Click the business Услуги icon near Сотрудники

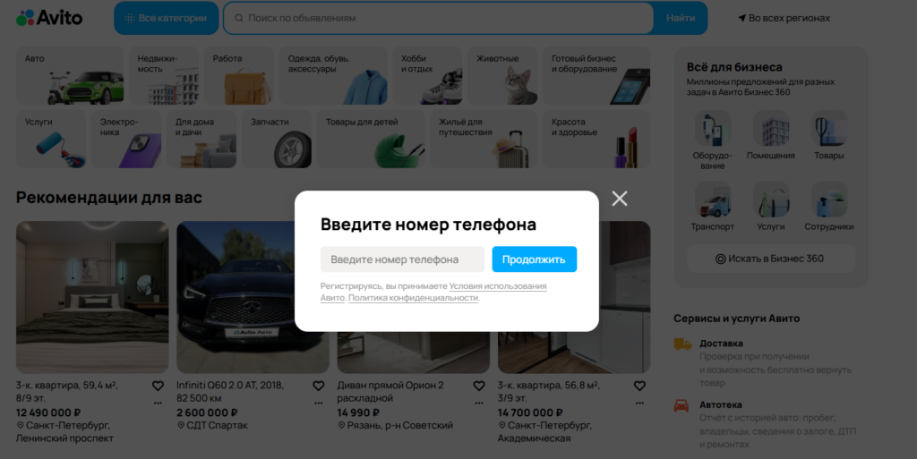coord(771,200)
